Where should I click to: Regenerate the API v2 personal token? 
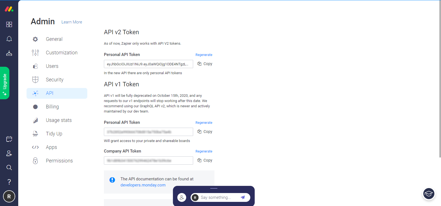tap(204, 55)
